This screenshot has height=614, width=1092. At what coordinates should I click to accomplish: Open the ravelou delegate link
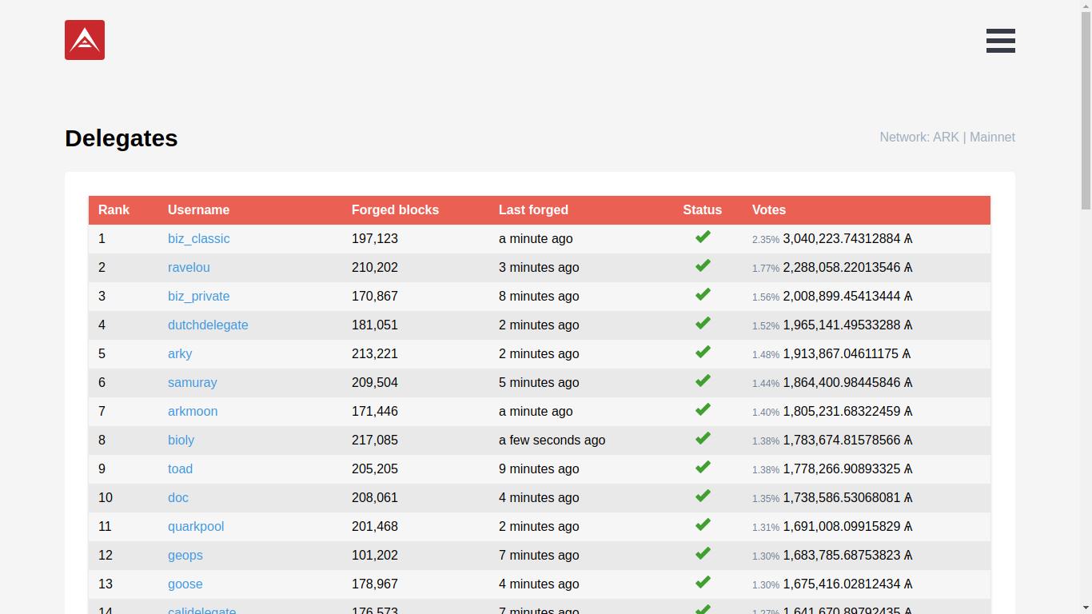189,268
